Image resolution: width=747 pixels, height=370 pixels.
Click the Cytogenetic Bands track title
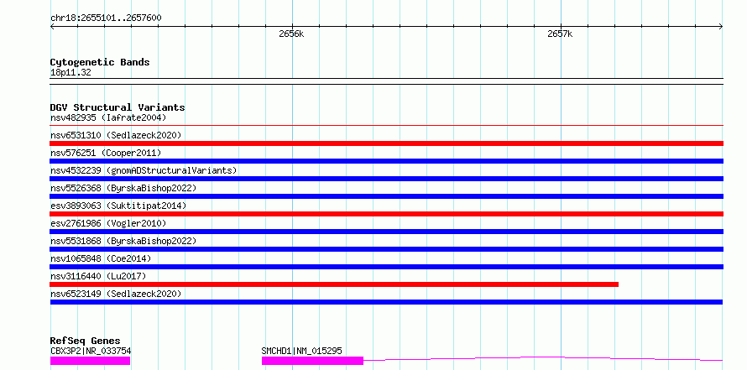[100, 62]
